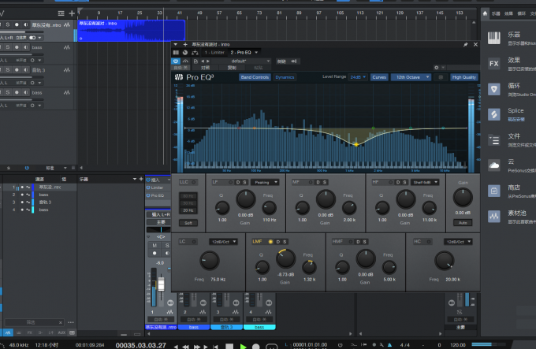Image resolution: width=536 pixels, height=349 pixels.
Task: Toggle Pro EQ power bypass button
Action: pos(176,61)
